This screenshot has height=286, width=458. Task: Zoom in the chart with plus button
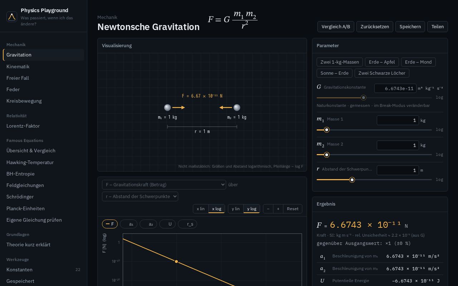coord(278,209)
